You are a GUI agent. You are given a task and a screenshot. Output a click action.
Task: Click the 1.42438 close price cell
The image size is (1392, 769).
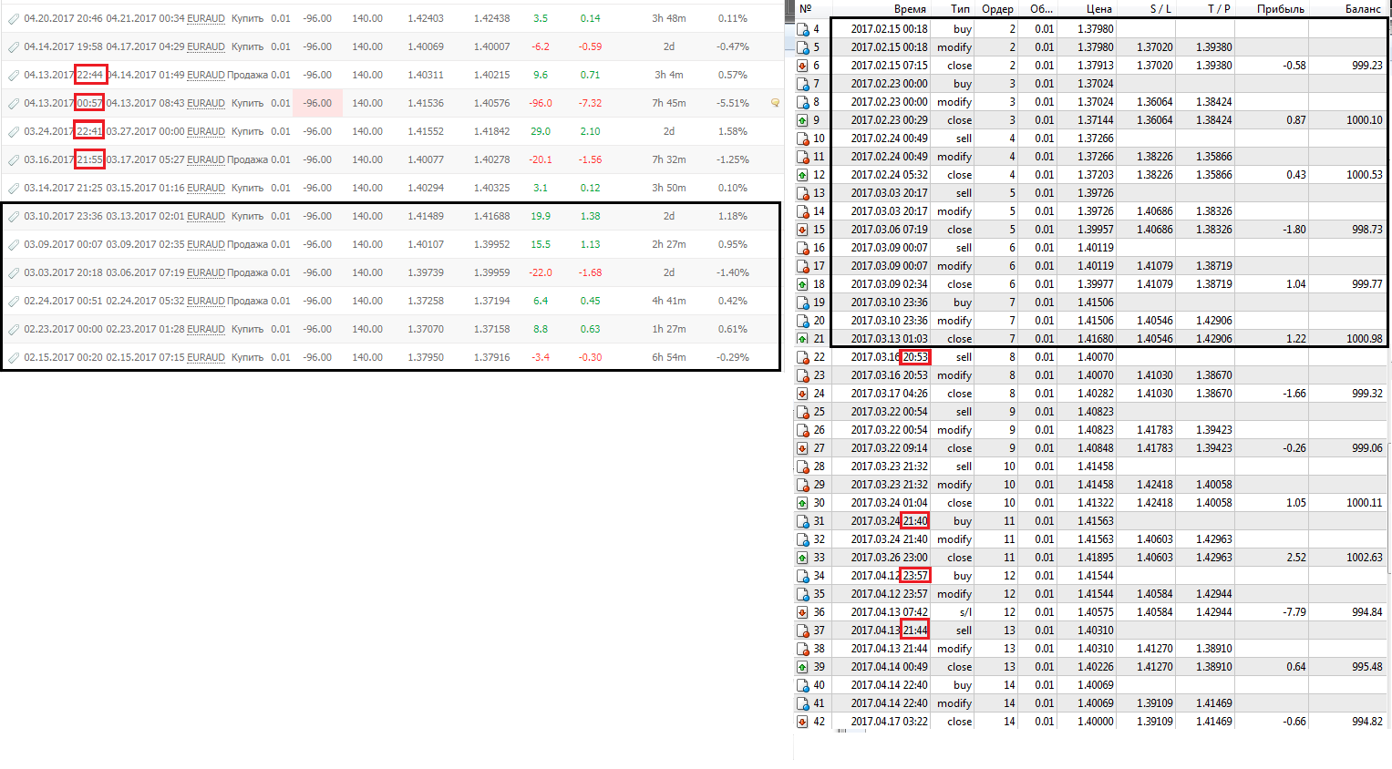coord(491,18)
